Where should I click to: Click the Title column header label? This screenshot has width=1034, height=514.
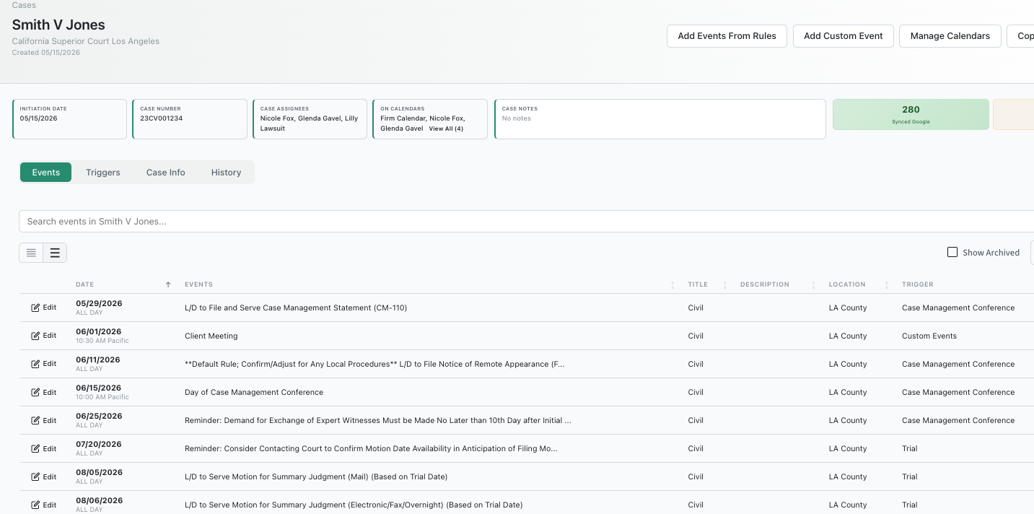coord(698,284)
